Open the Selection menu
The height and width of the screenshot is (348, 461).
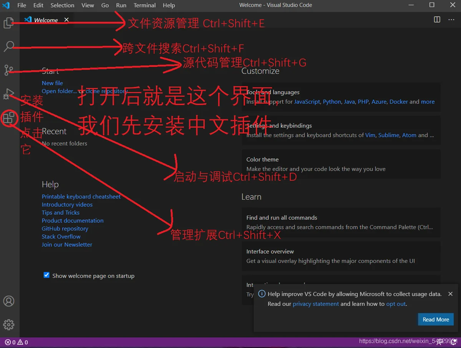62,5
